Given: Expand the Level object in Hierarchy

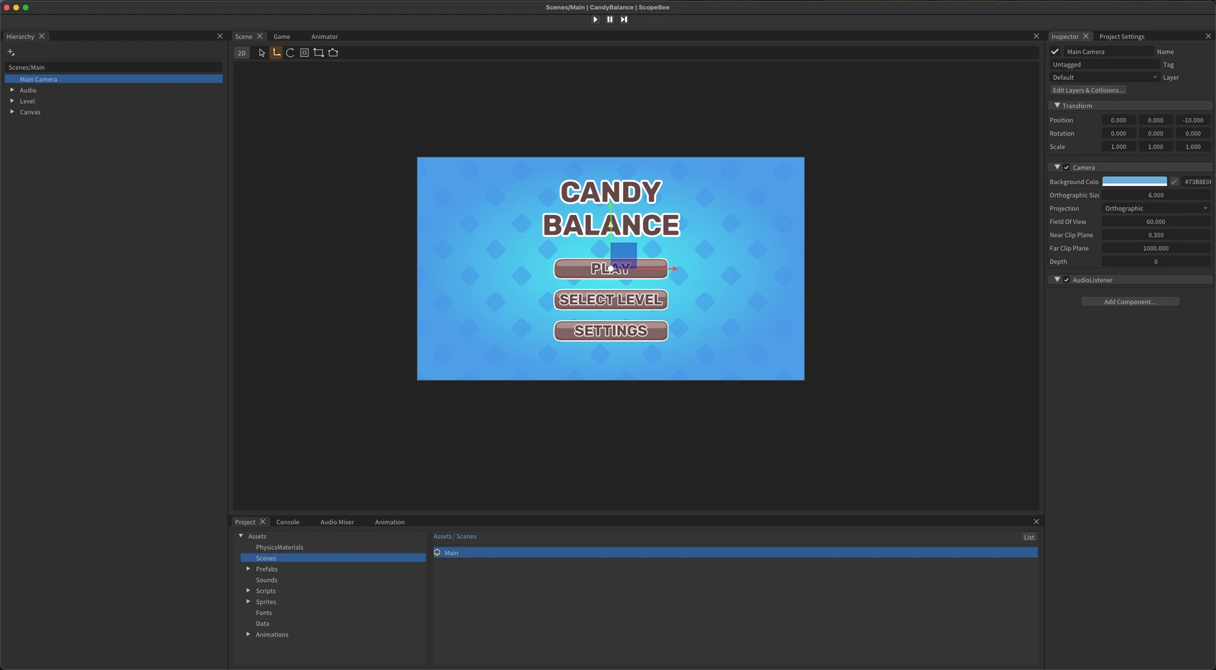Looking at the screenshot, I should [x=12, y=101].
